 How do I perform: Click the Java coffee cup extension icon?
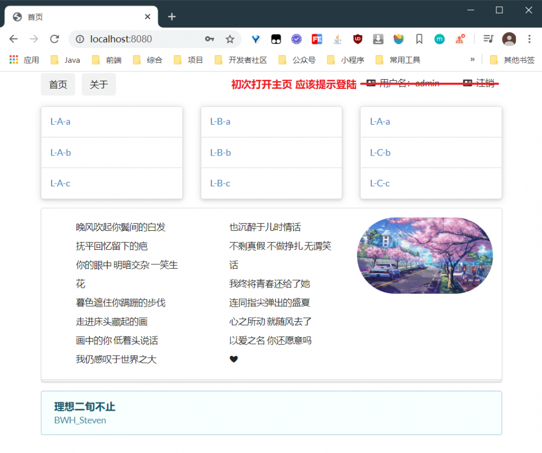(x=337, y=39)
